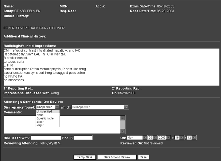Collapse the Discrepancy found dropdown arrow

(x=57, y=107)
